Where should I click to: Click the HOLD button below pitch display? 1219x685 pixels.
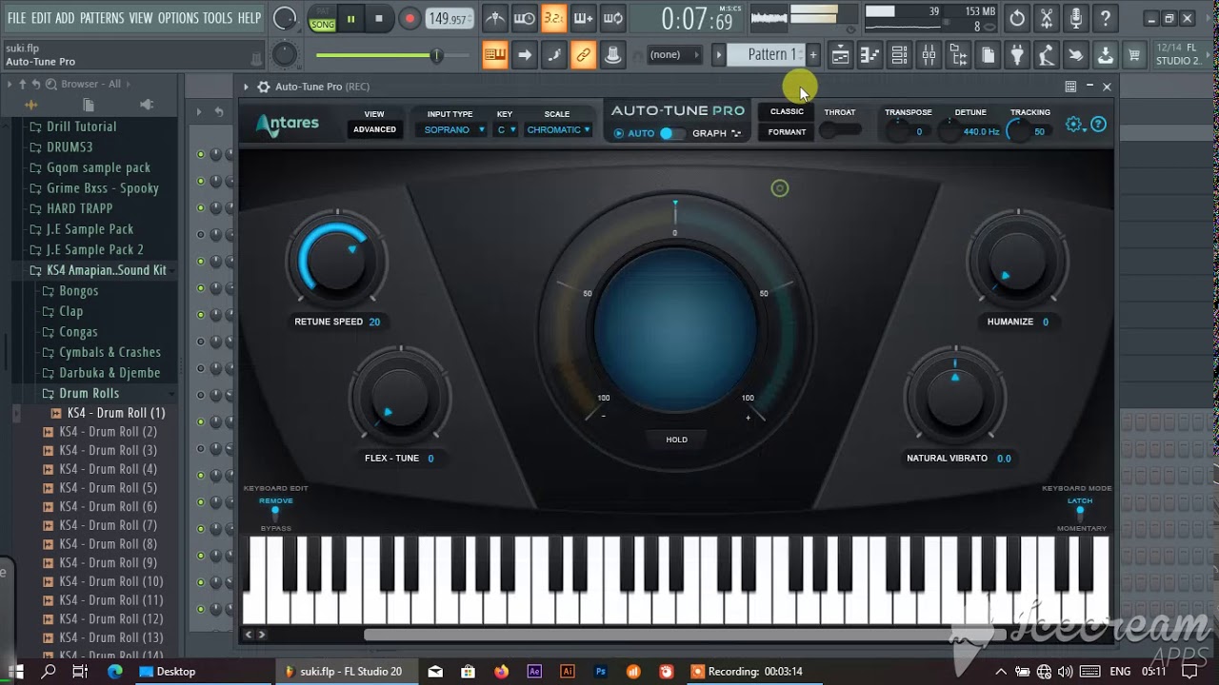click(676, 440)
